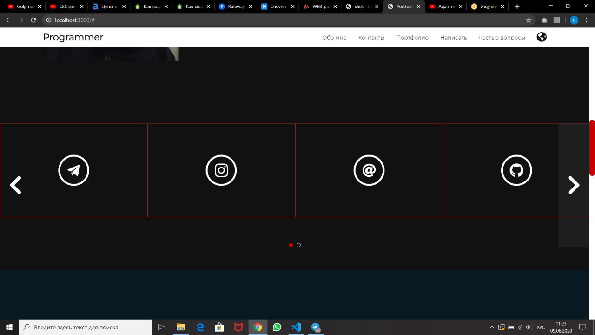595x335 pixels.
Task: Open the GitHub icon in the slider
Action: click(516, 170)
